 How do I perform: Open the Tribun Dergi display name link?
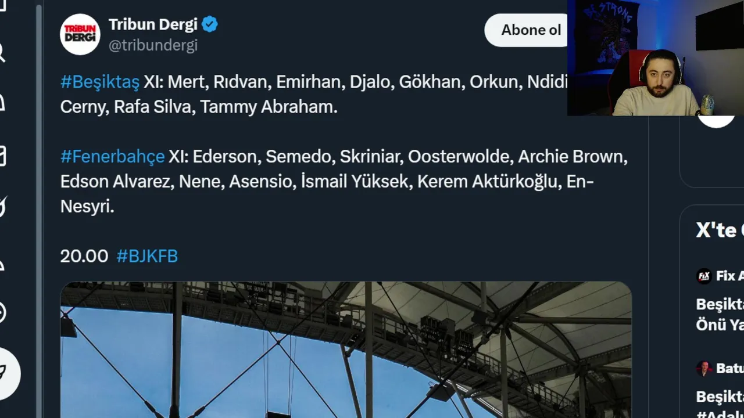click(153, 24)
